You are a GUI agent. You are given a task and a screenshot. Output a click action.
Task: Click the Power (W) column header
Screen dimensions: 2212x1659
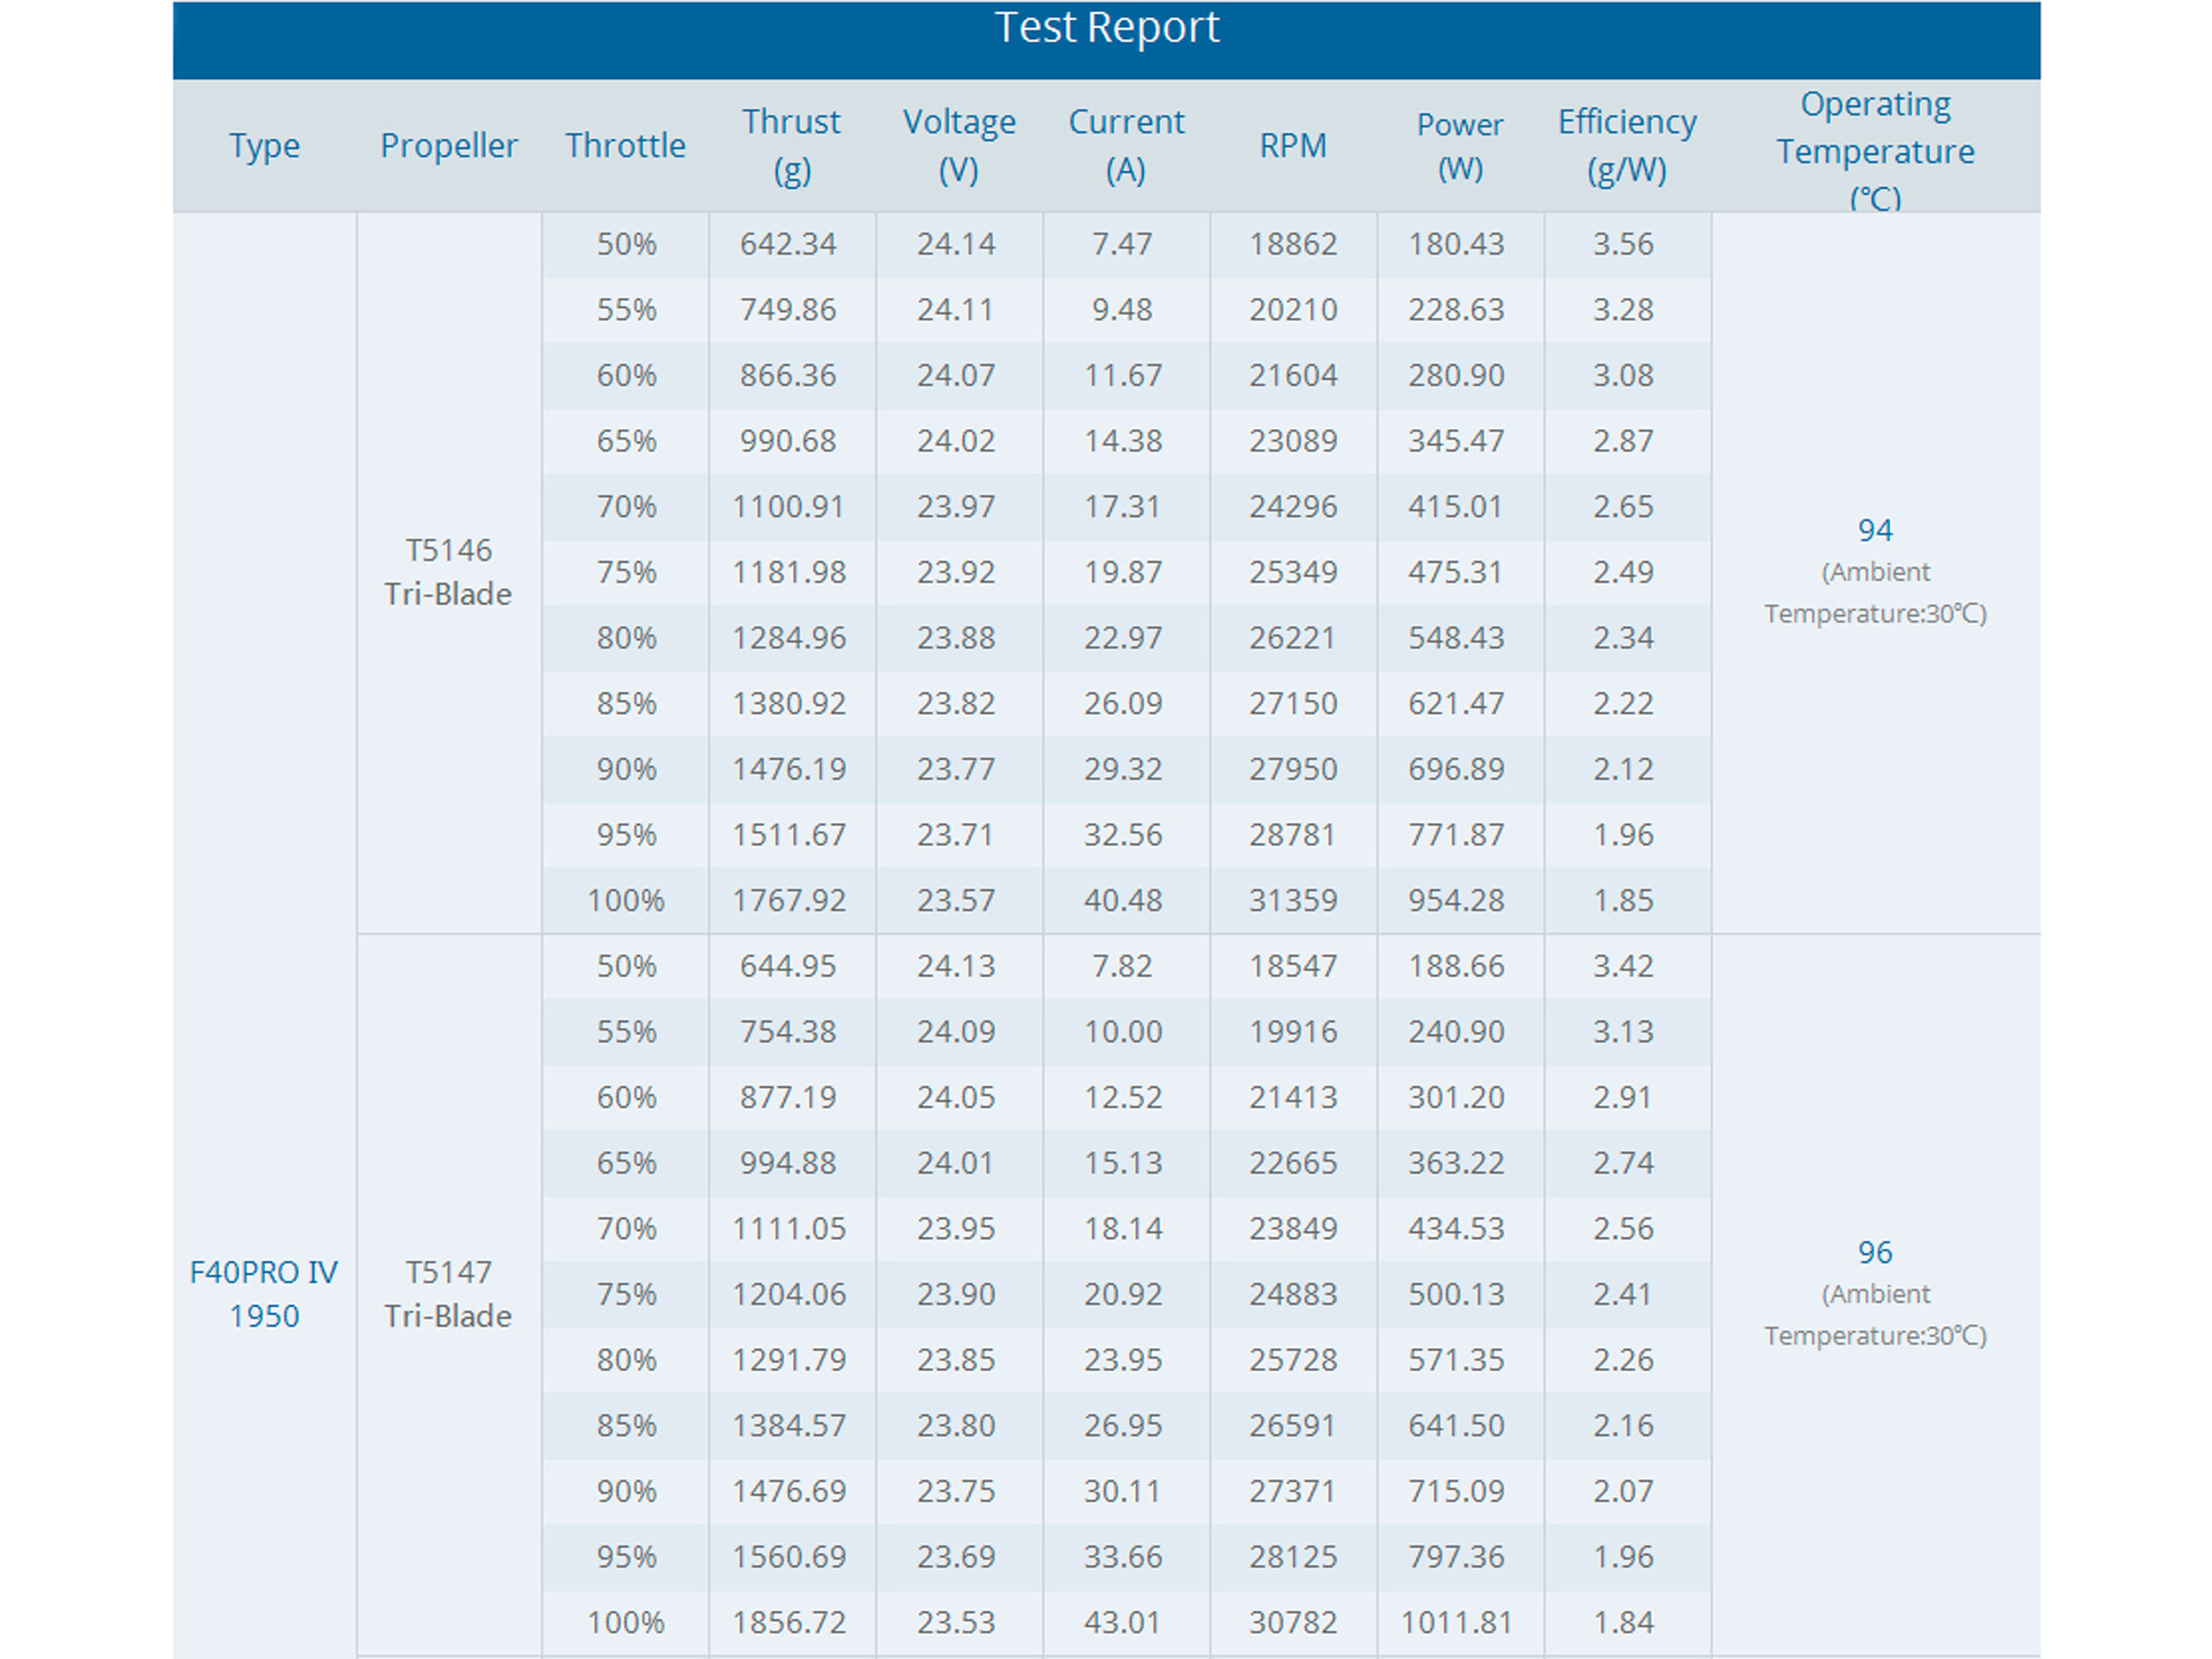pos(1459,146)
